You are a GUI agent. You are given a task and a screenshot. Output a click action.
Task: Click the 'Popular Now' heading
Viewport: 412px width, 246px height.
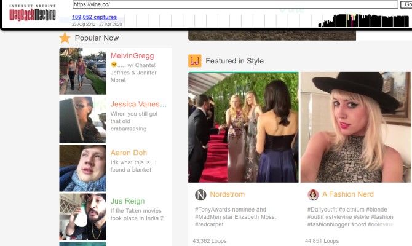pyautogui.click(x=97, y=38)
